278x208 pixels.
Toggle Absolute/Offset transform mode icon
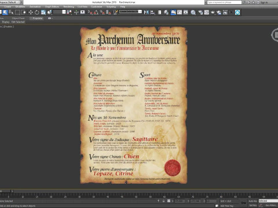tap(169, 201)
